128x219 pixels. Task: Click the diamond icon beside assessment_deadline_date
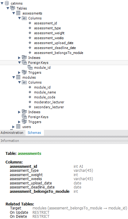click(30, 48)
